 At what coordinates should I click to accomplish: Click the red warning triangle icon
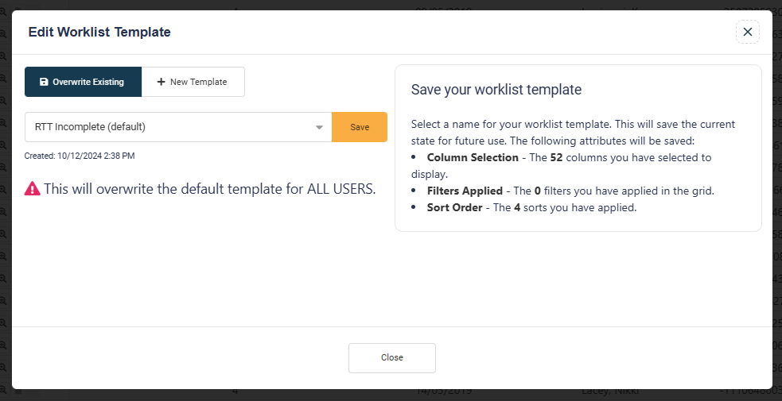click(x=32, y=188)
